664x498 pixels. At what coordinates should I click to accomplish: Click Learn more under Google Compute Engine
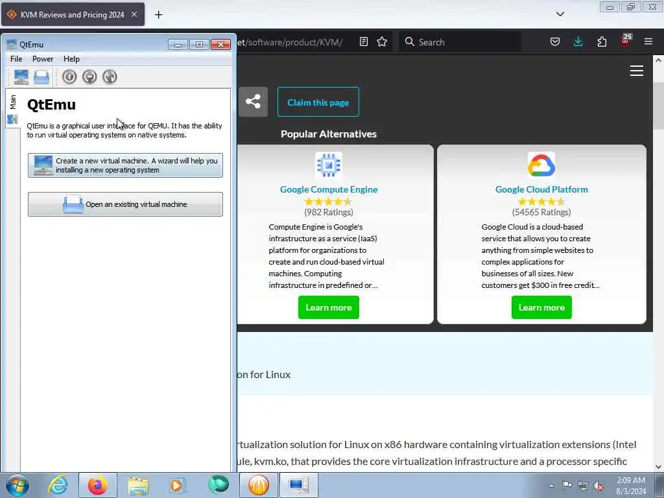(x=329, y=307)
